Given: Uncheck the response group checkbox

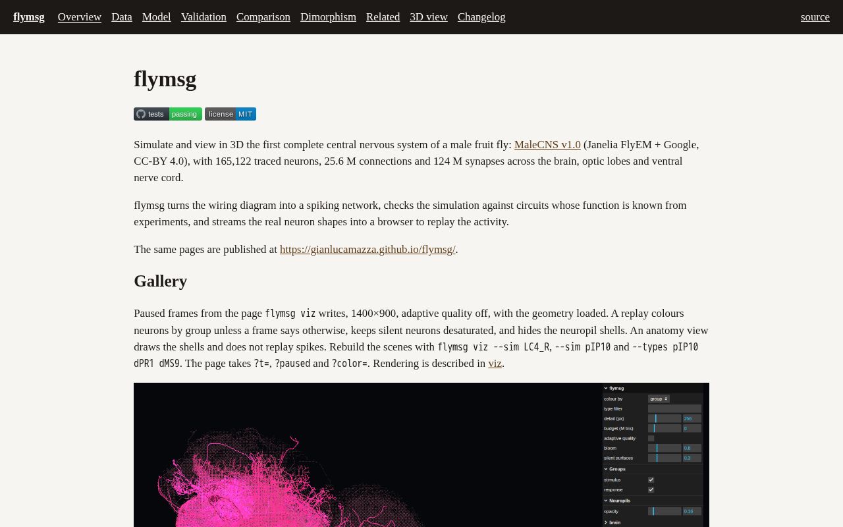Looking at the screenshot, I should coord(651,489).
